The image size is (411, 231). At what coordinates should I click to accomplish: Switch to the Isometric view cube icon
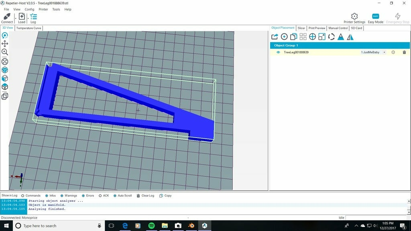coord(5,70)
